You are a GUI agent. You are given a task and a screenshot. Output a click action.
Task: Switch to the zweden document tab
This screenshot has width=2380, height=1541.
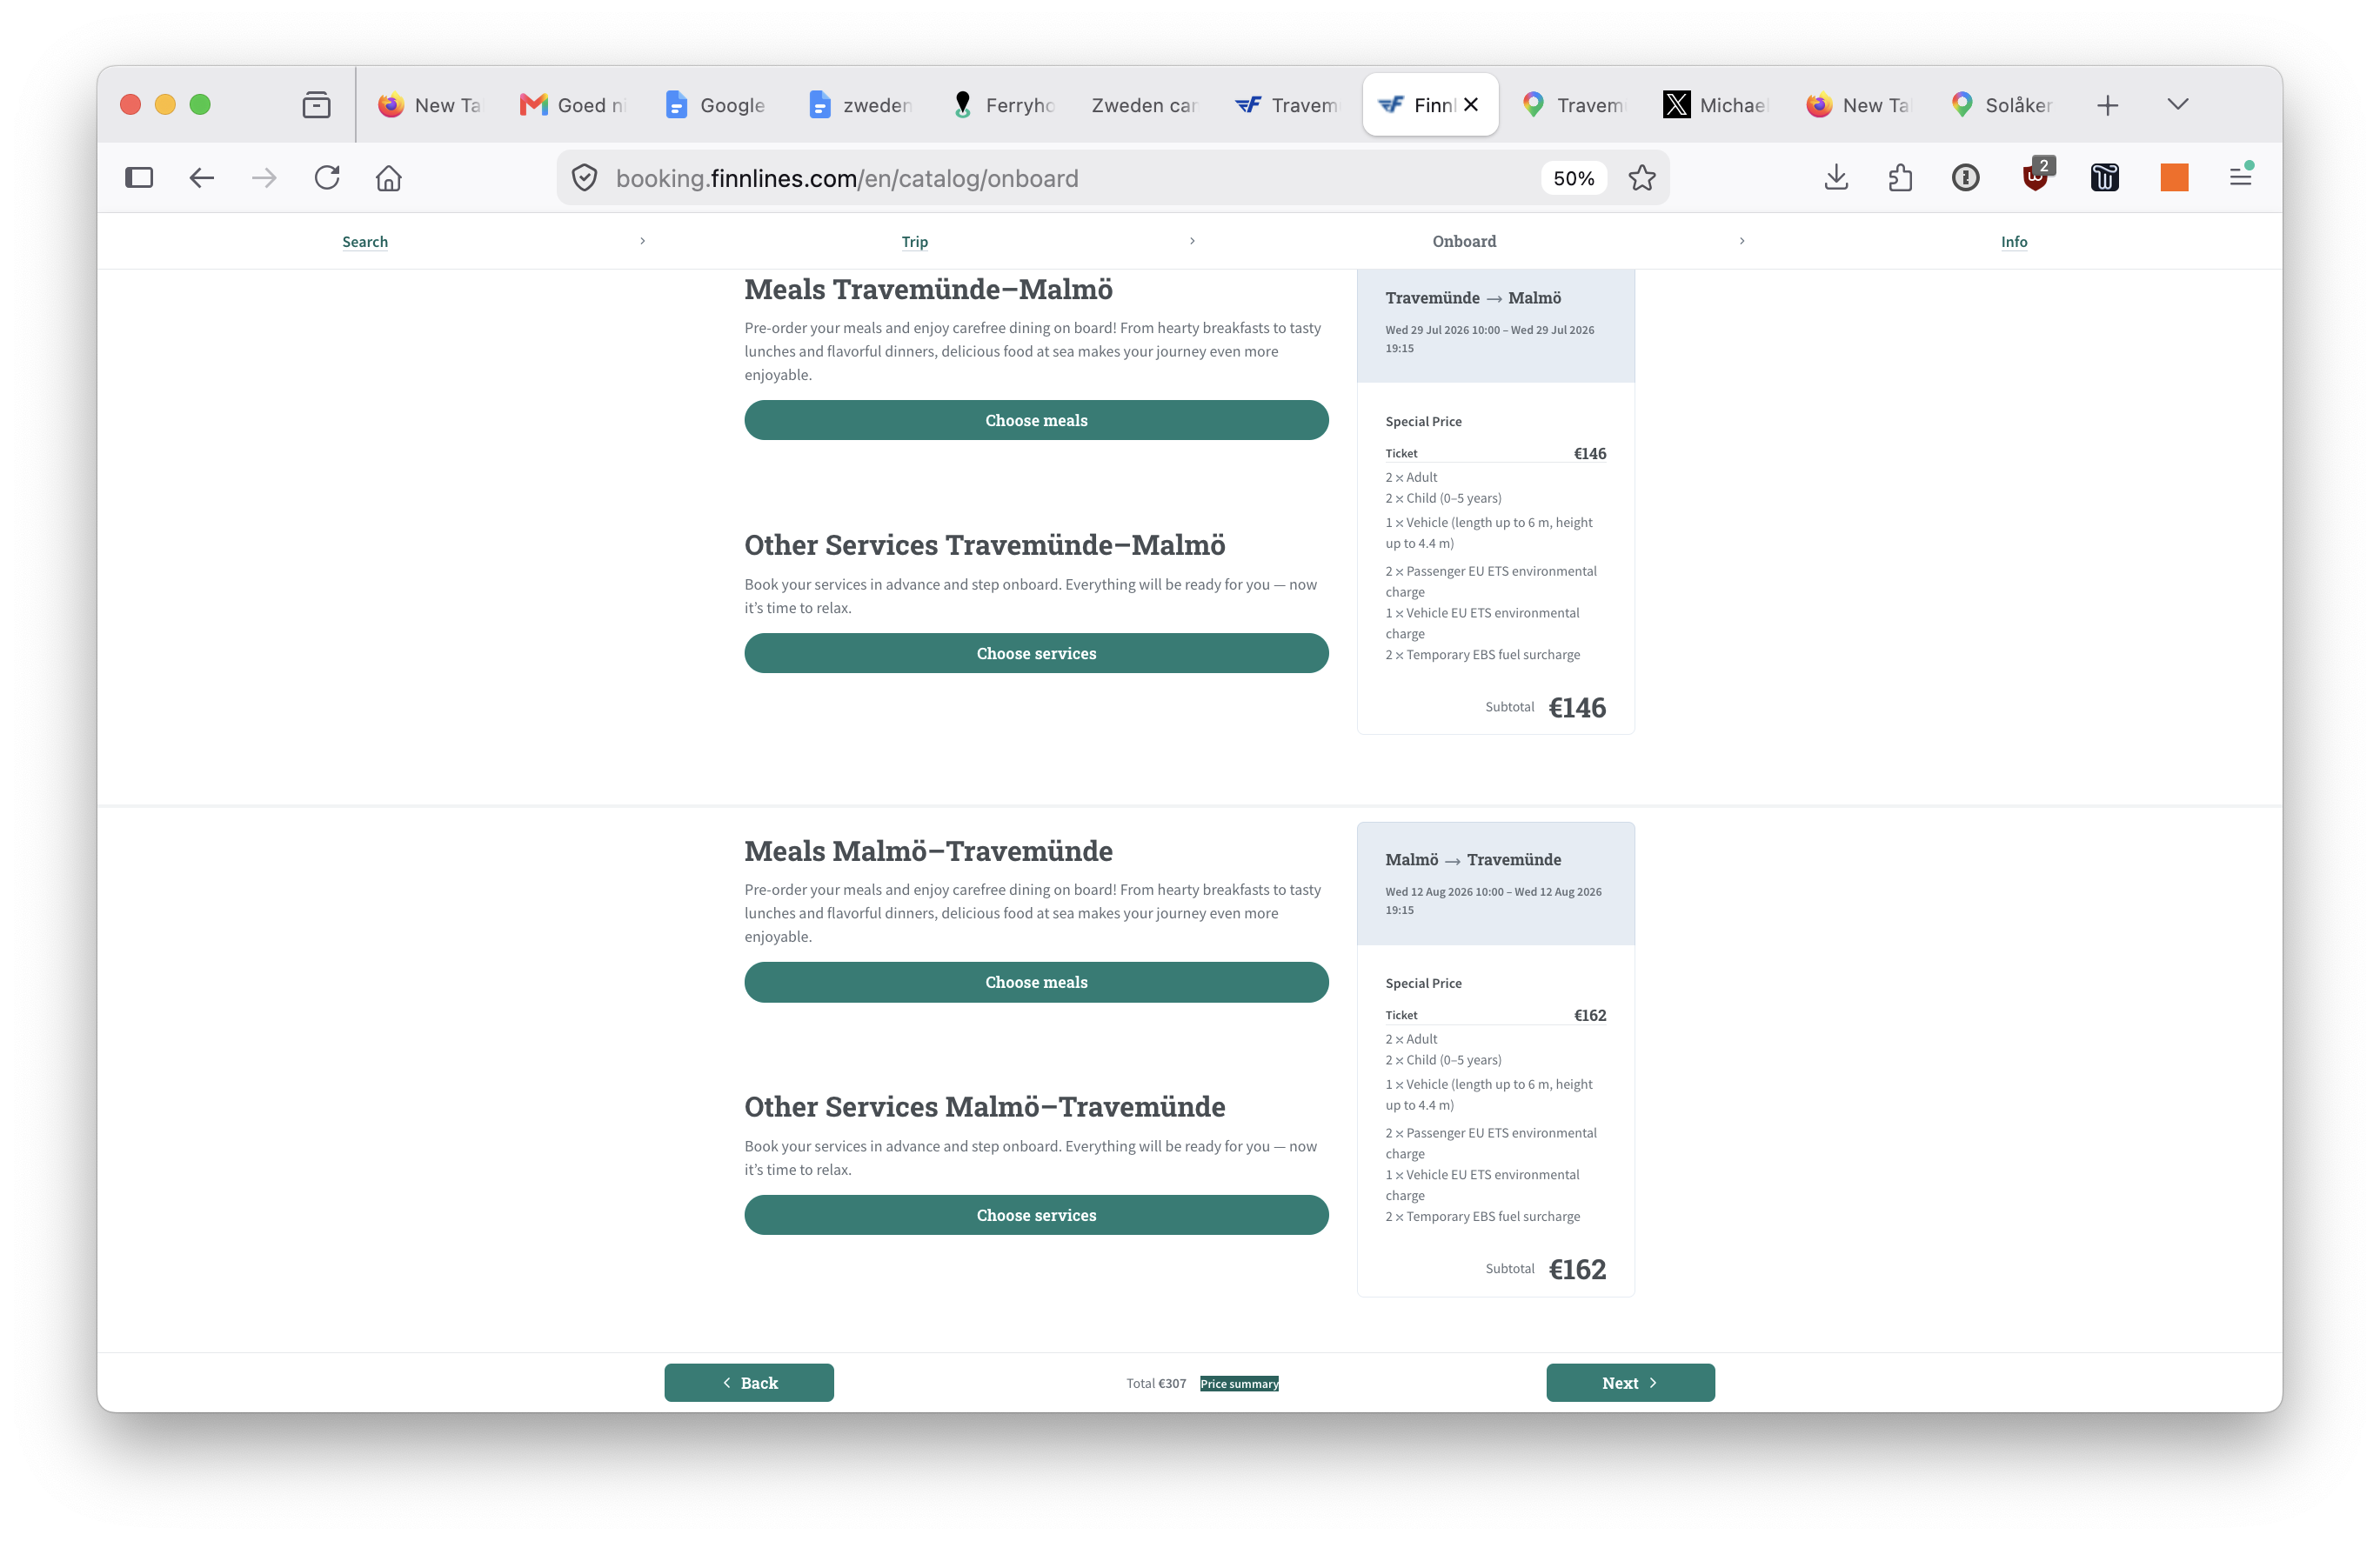tap(860, 105)
